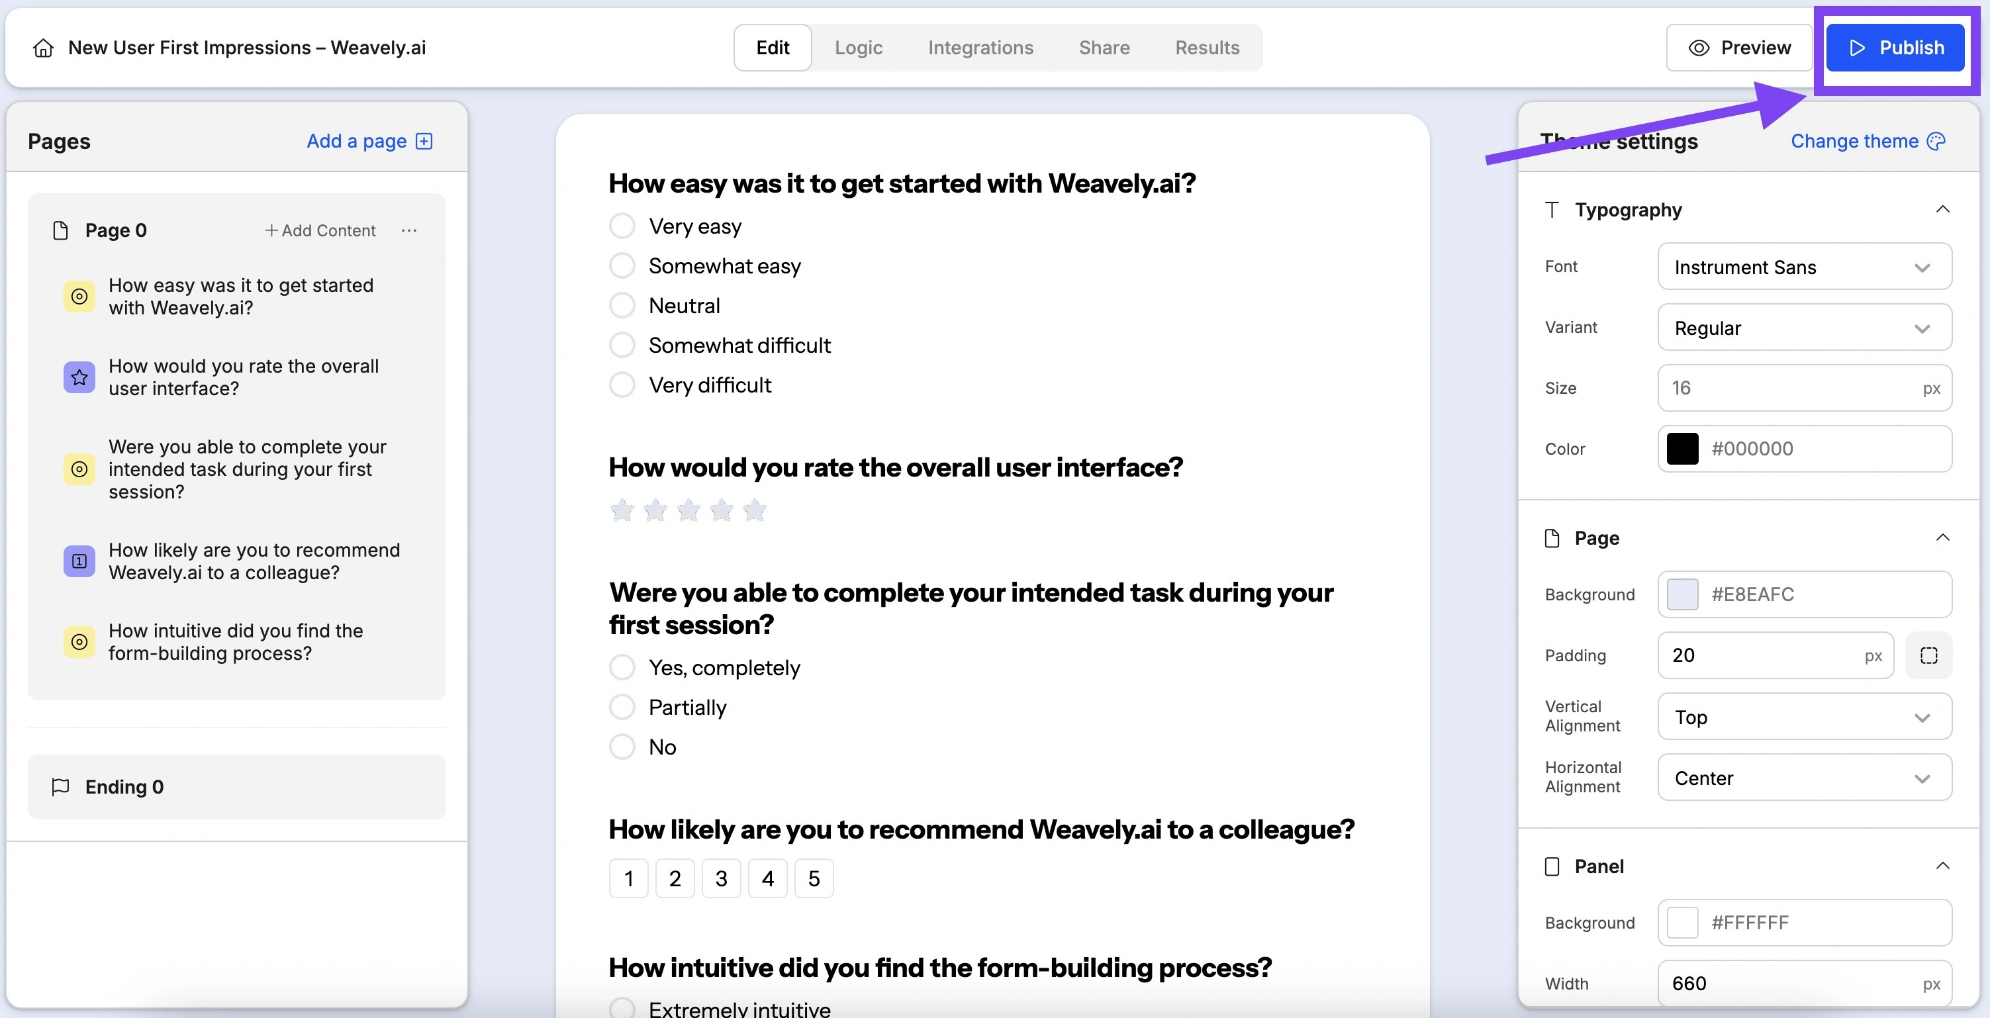This screenshot has height=1018, width=1990.
Task: Click the Add Content link on Page 0
Action: (x=320, y=230)
